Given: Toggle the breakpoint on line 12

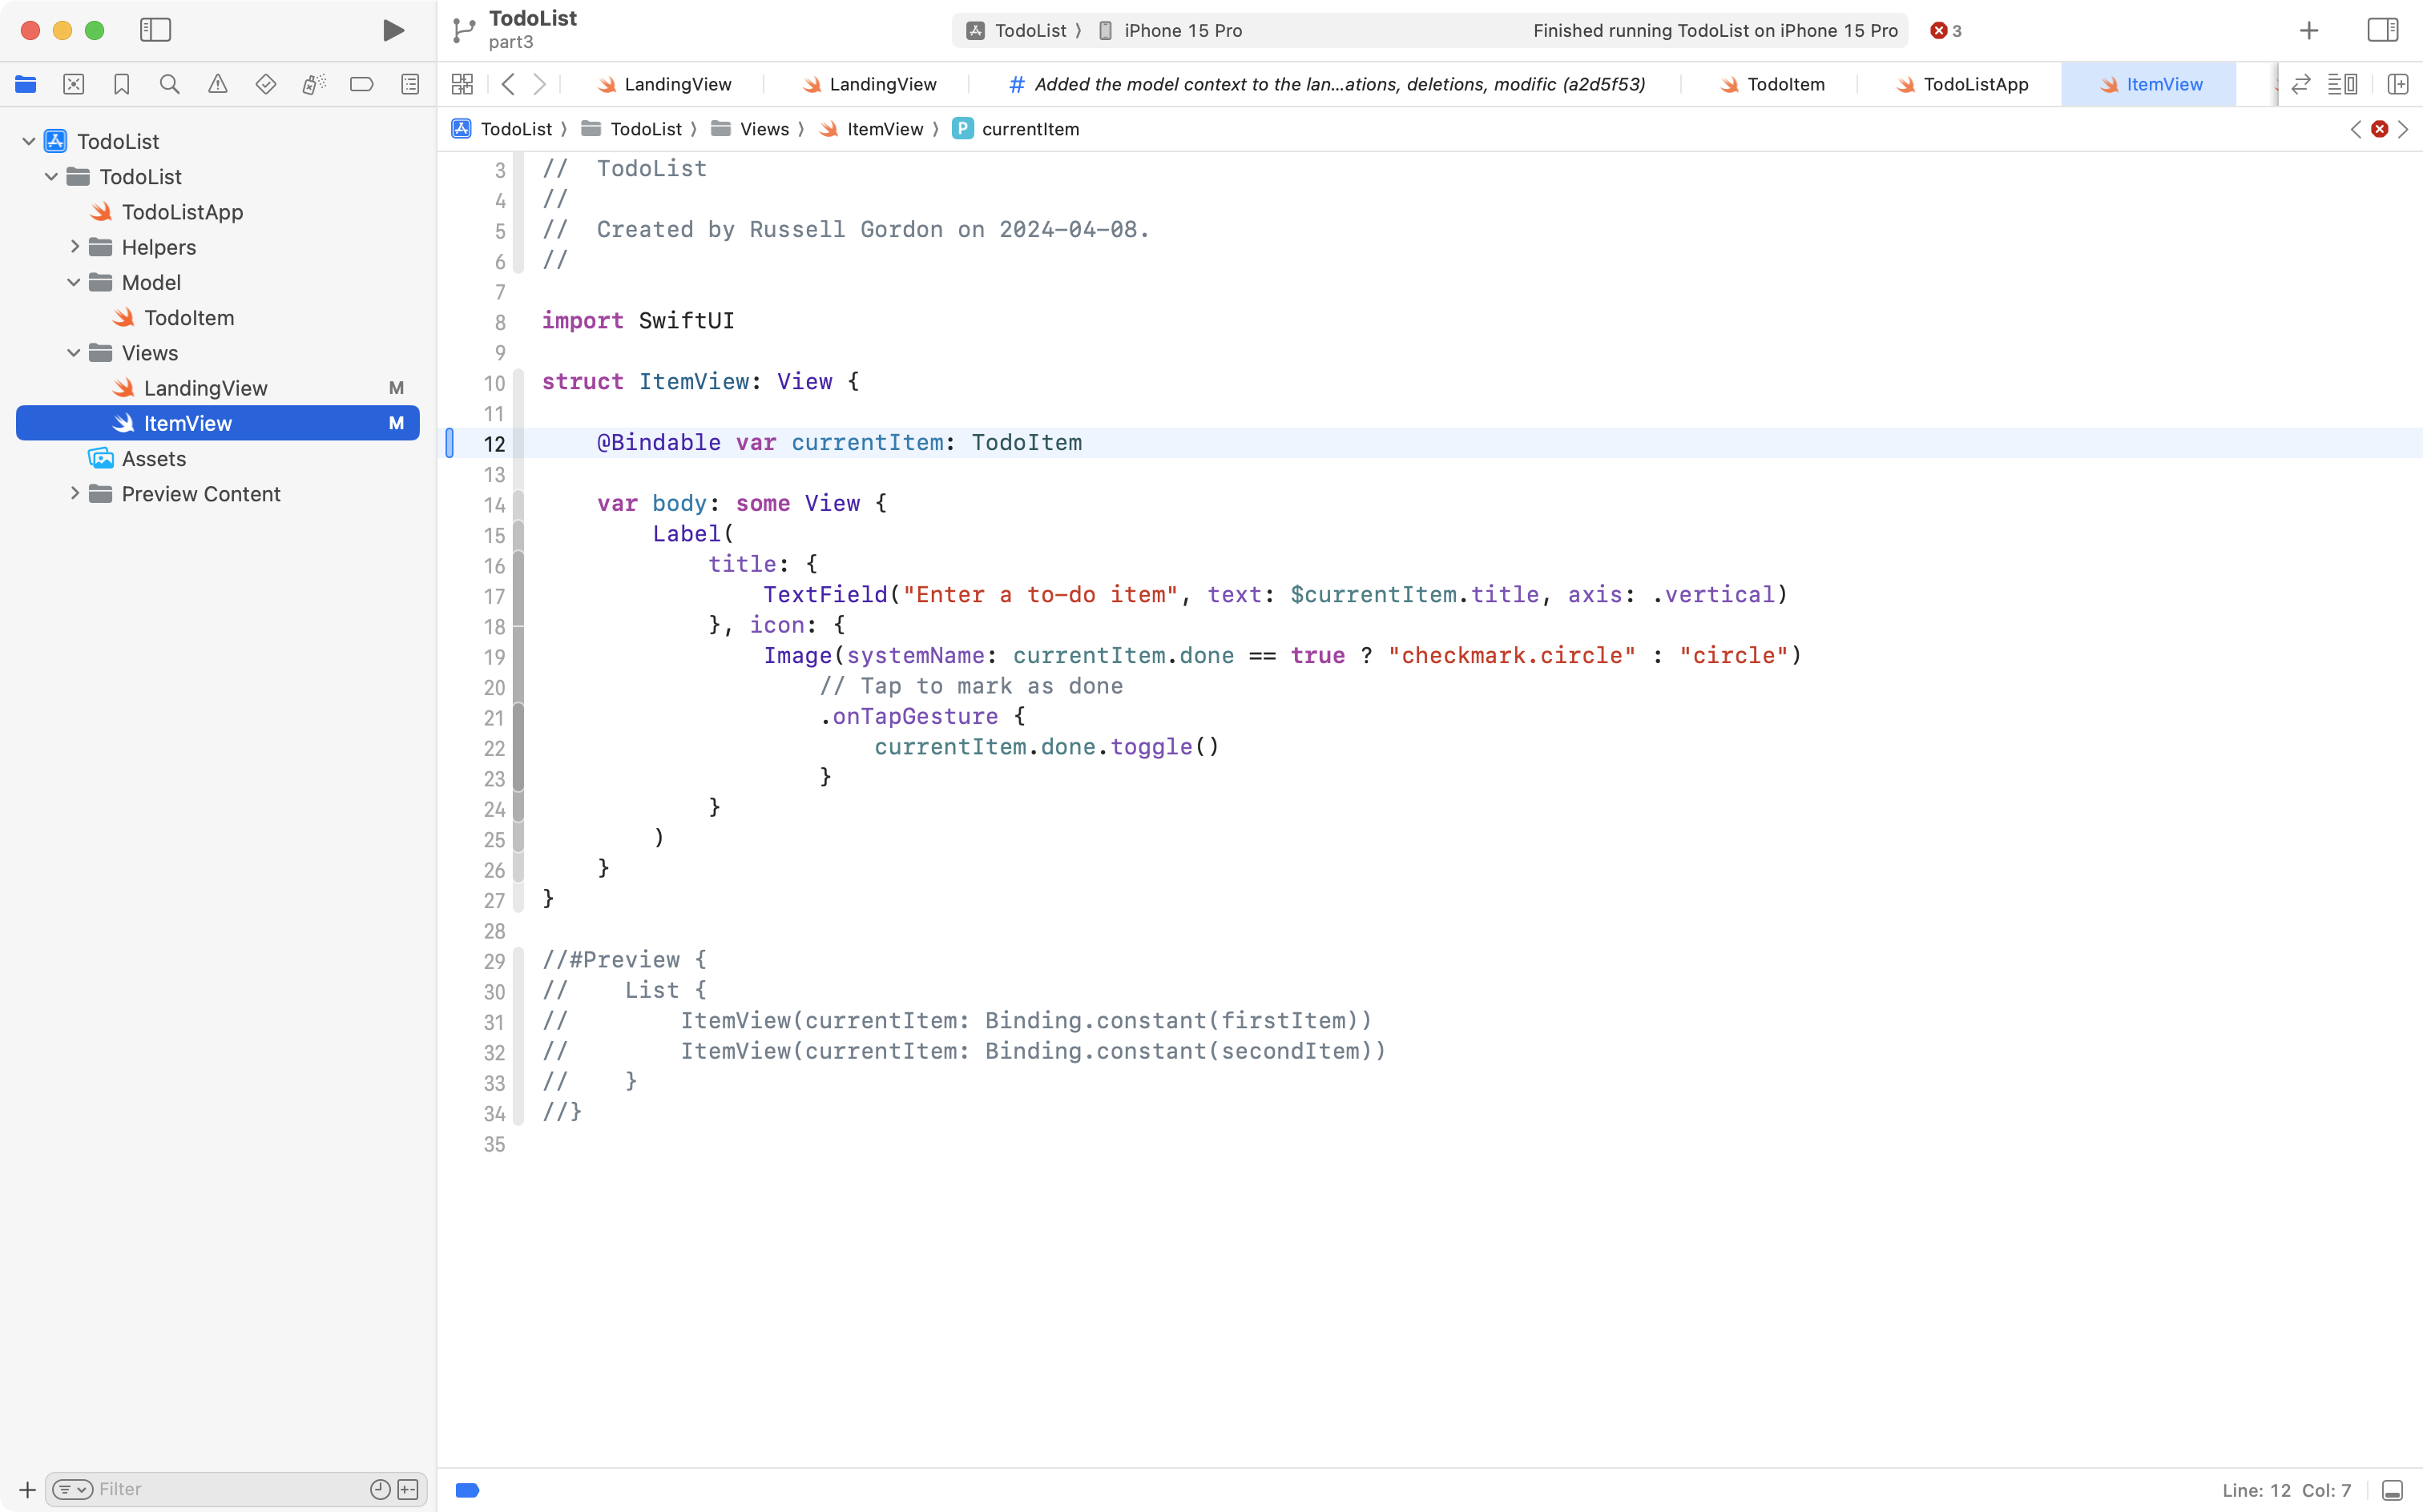Looking at the screenshot, I should click(450, 443).
